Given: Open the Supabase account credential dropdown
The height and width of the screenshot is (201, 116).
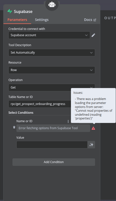Looking at the screenshot, I should (x=49, y=35).
